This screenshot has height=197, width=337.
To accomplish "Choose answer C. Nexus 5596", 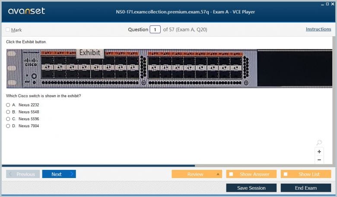I will [8, 119].
